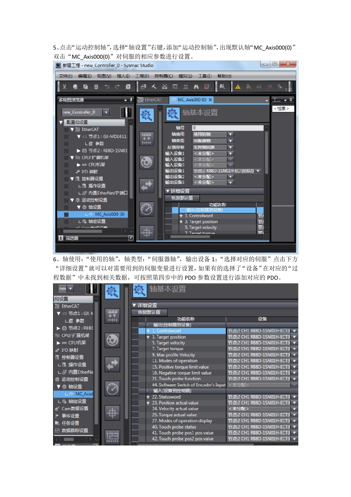The height and width of the screenshot is (497, 351).
Task: Open the 视图(V) menu
Action: (x=104, y=76)
